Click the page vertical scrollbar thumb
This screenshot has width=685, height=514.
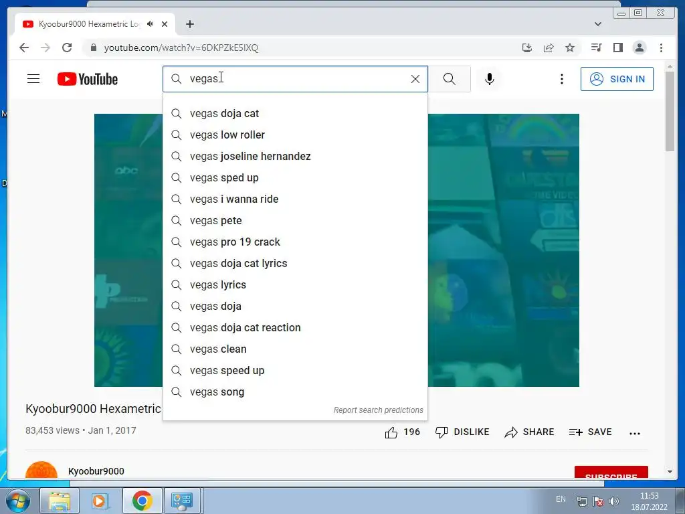(x=670, y=111)
